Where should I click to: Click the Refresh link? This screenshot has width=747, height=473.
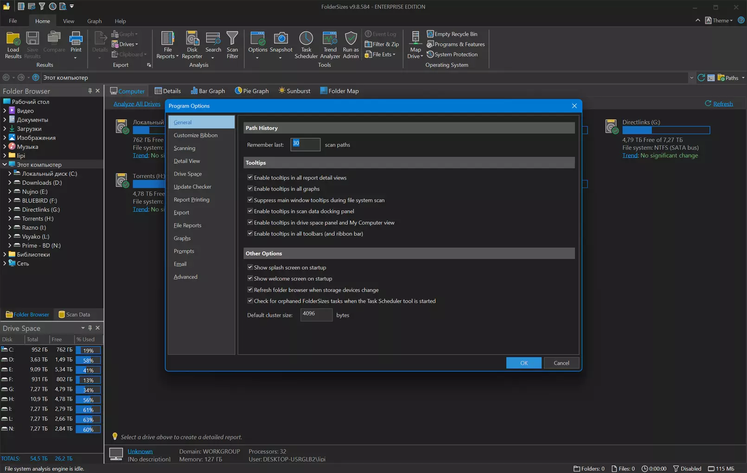pos(722,104)
